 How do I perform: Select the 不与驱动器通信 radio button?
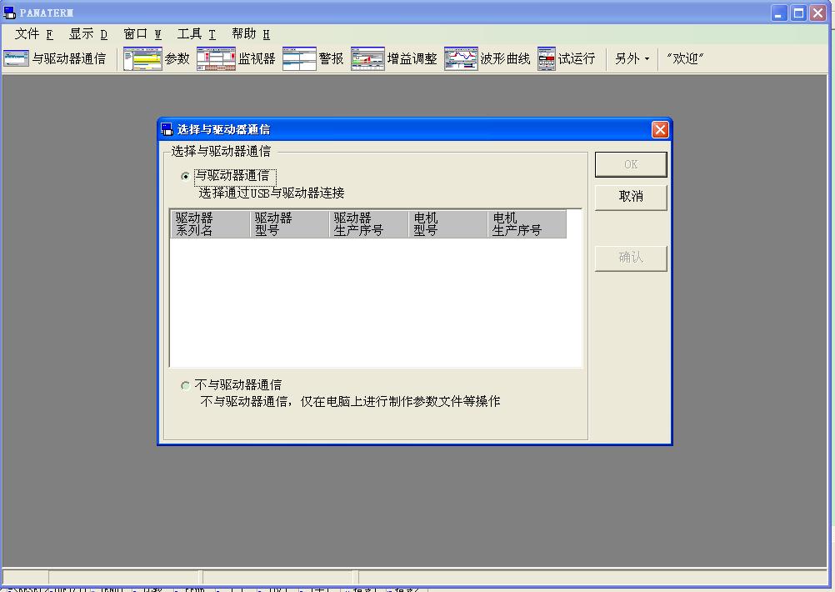185,385
